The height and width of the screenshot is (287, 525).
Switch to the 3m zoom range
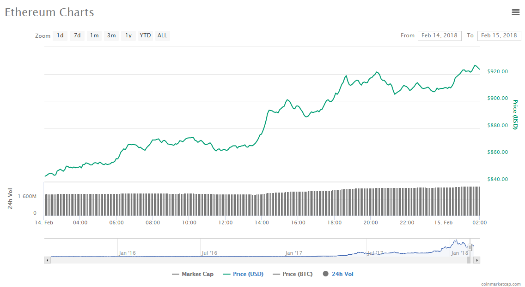click(111, 35)
